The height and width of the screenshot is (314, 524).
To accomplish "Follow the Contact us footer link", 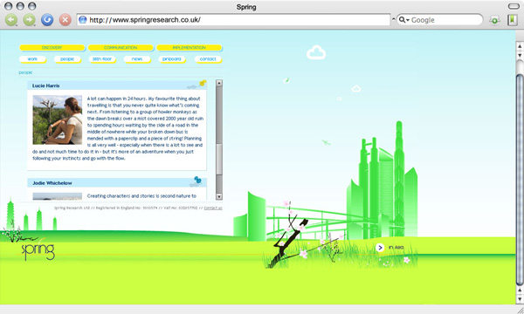I will pos(213,208).
